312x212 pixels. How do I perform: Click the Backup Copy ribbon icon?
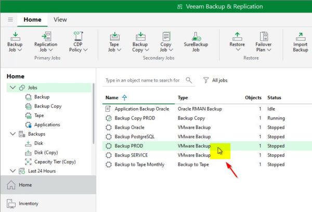pyautogui.click(x=140, y=36)
